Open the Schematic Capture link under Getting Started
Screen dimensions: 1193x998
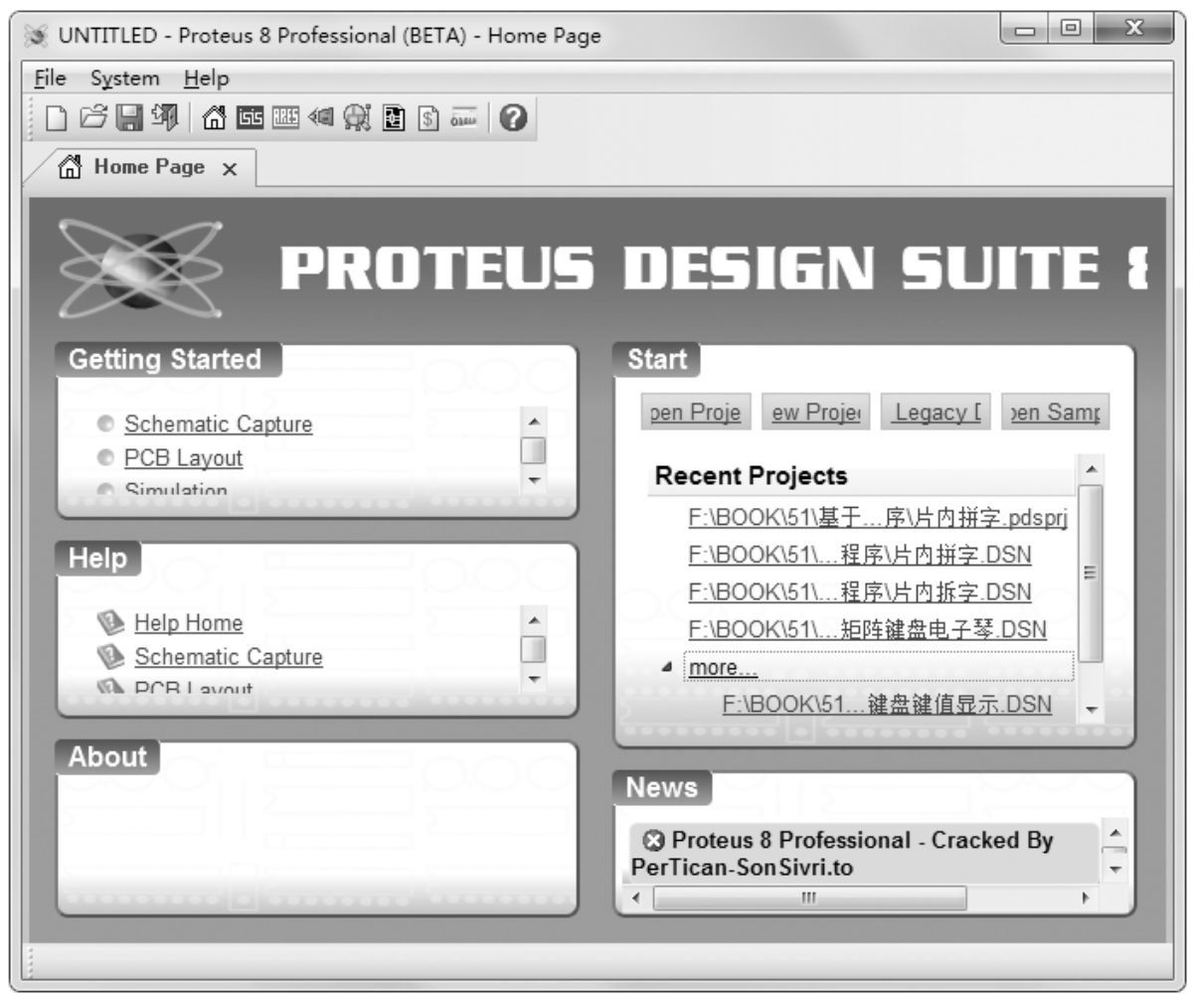tap(218, 424)
